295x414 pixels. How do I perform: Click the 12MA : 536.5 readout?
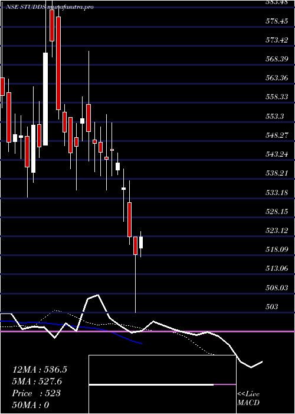coord(40,370)
